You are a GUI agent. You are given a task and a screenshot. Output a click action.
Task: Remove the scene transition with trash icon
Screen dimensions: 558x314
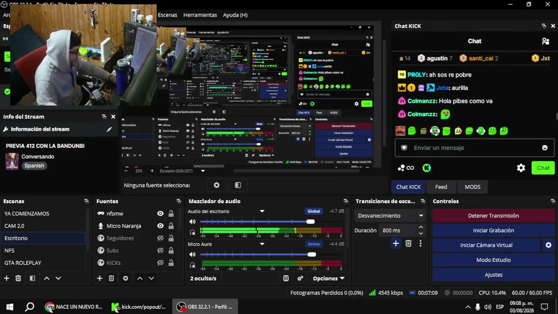(408, 243)
